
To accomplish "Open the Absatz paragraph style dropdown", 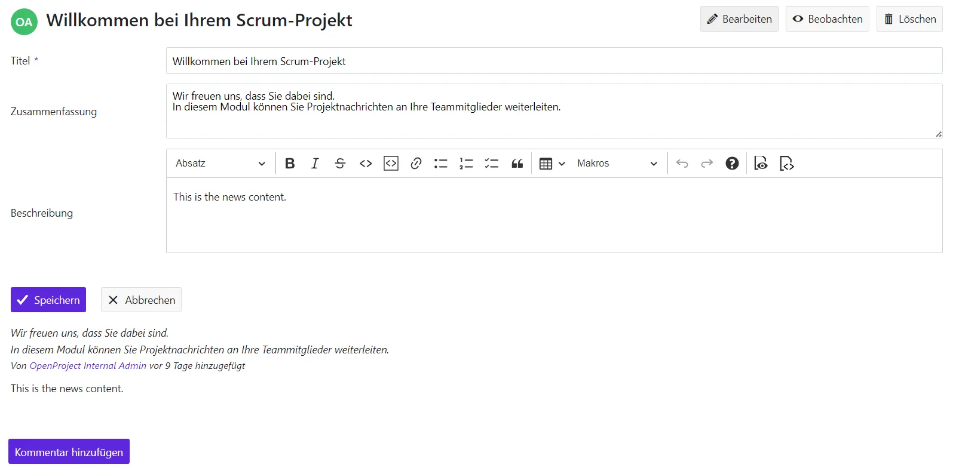I will point(220,164).
